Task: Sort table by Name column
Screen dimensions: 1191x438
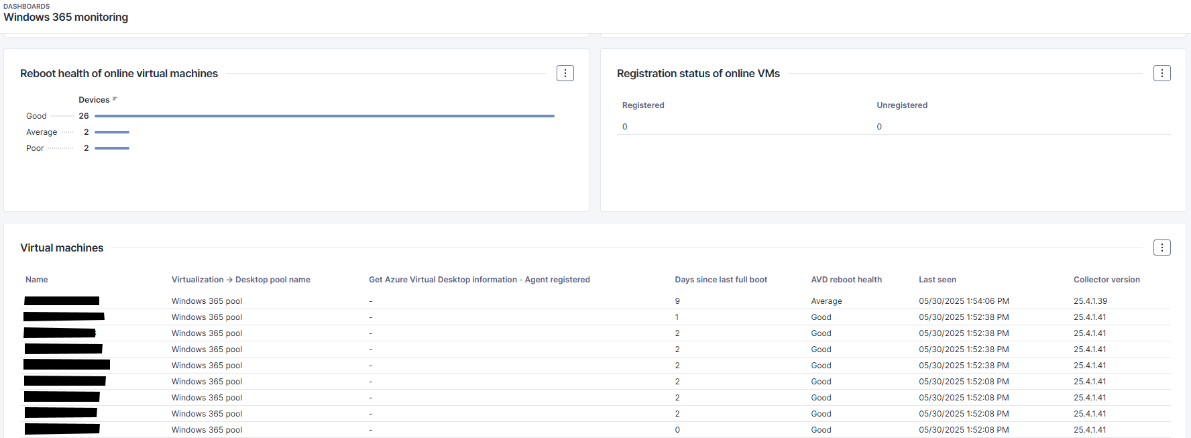Action: (x=37, y=280)
